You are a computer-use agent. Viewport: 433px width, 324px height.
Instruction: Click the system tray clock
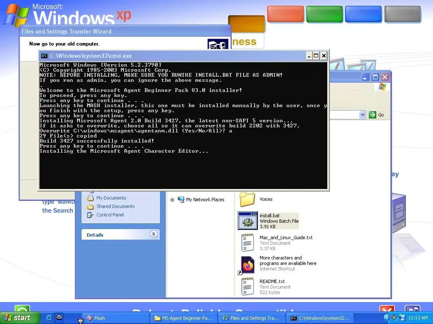pyautogui.click(x=417, y=318)
